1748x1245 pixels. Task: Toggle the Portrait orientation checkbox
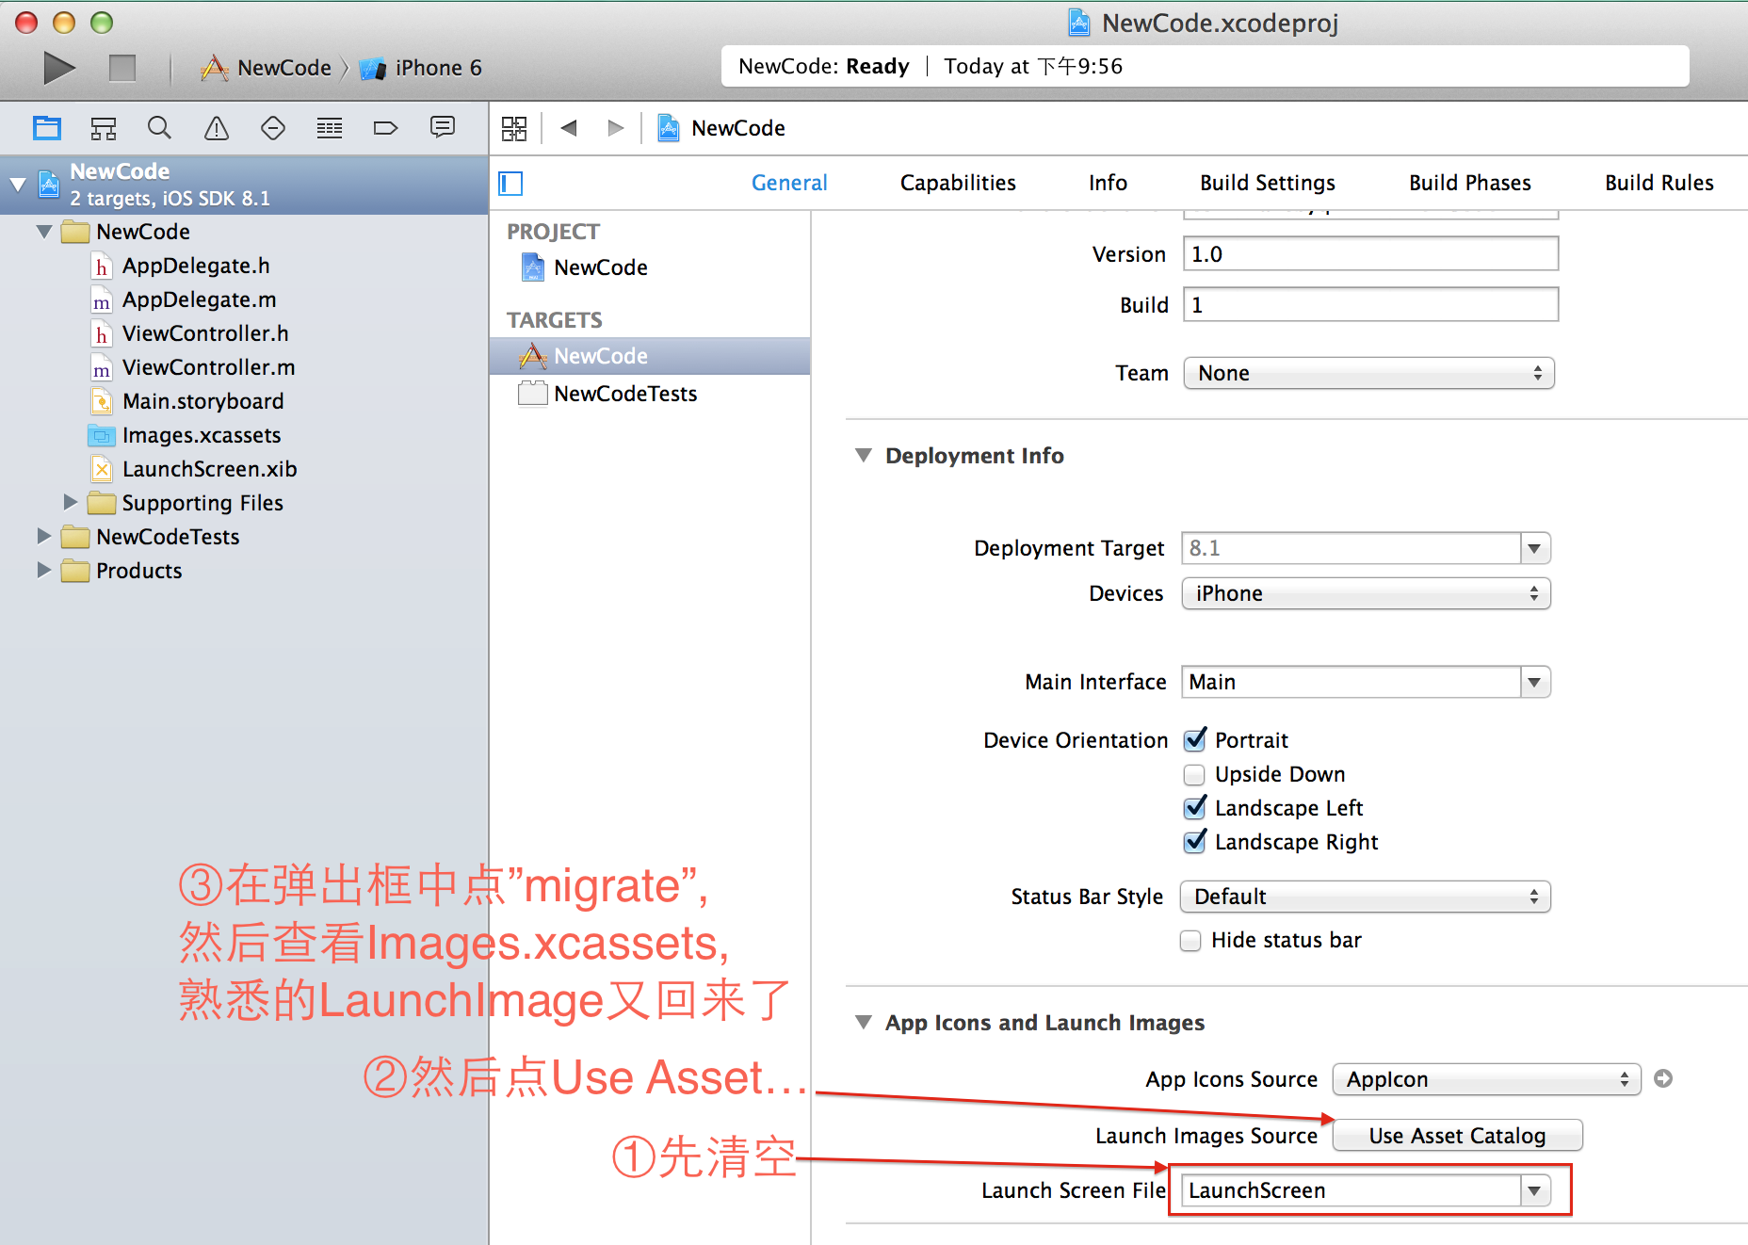pyautogui.click(x=1195, y=739)
